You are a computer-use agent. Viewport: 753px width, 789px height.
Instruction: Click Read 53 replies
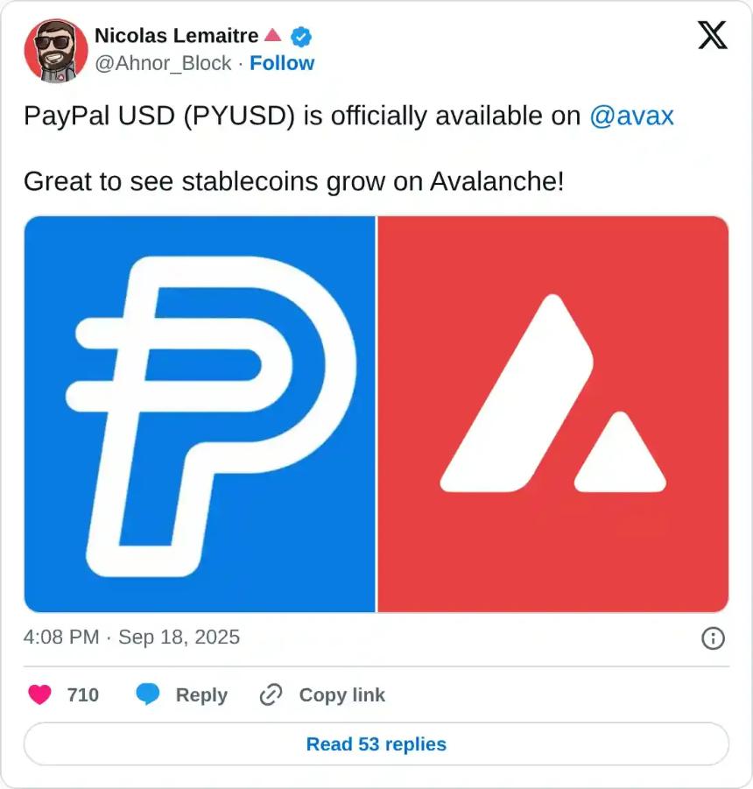[x=376, y=743]
